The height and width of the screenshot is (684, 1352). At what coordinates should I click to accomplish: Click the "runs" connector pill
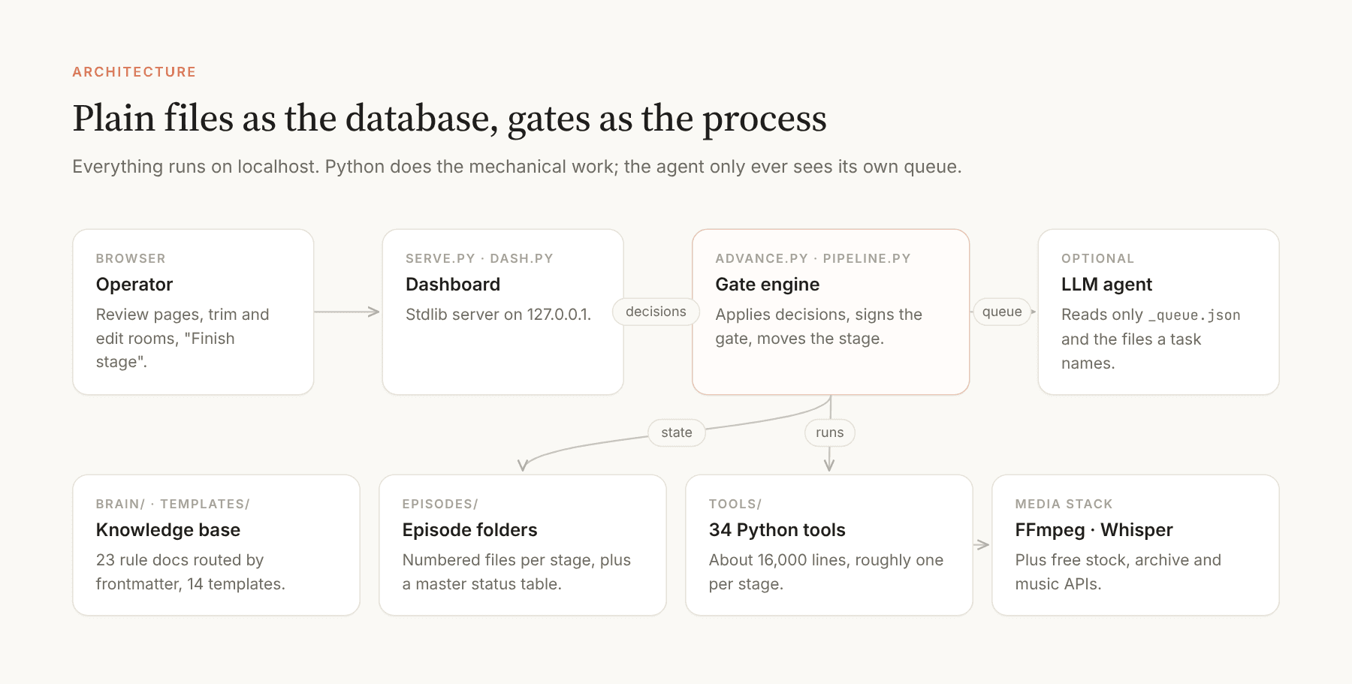[830, 432]
